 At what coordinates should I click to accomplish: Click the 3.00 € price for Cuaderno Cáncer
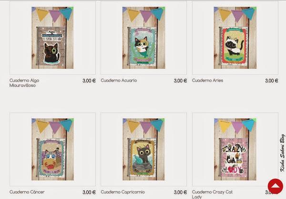89,192
